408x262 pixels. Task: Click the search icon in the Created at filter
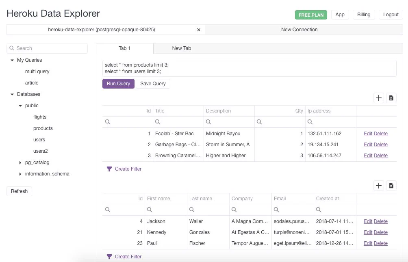point(319,210)
